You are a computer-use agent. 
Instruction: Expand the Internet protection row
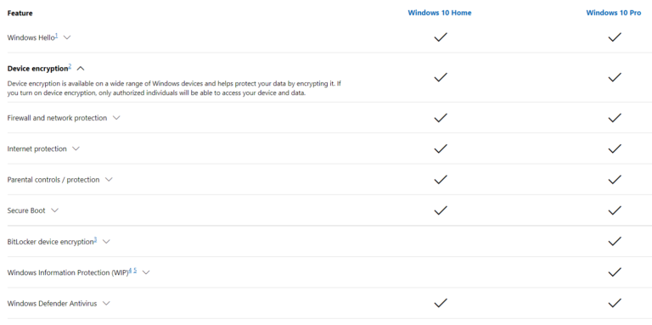pos(76,148)
